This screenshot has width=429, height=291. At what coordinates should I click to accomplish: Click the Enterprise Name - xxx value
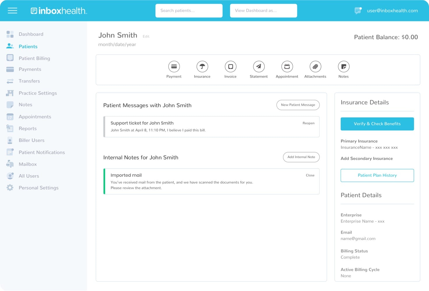point(362,221)
